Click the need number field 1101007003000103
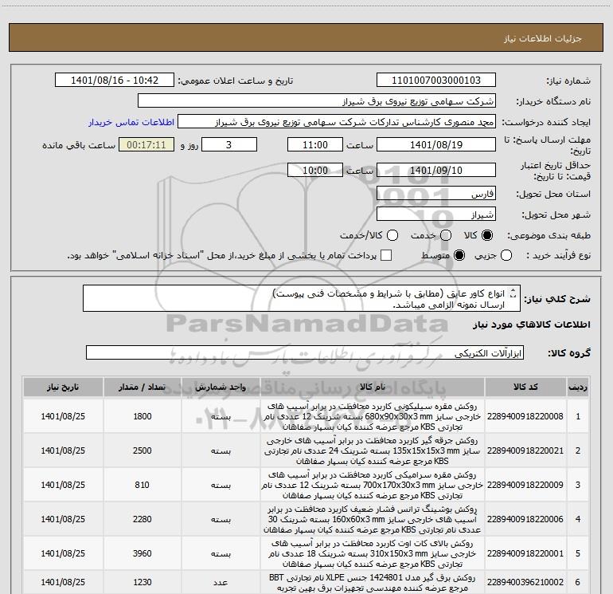 pos(436,80)
